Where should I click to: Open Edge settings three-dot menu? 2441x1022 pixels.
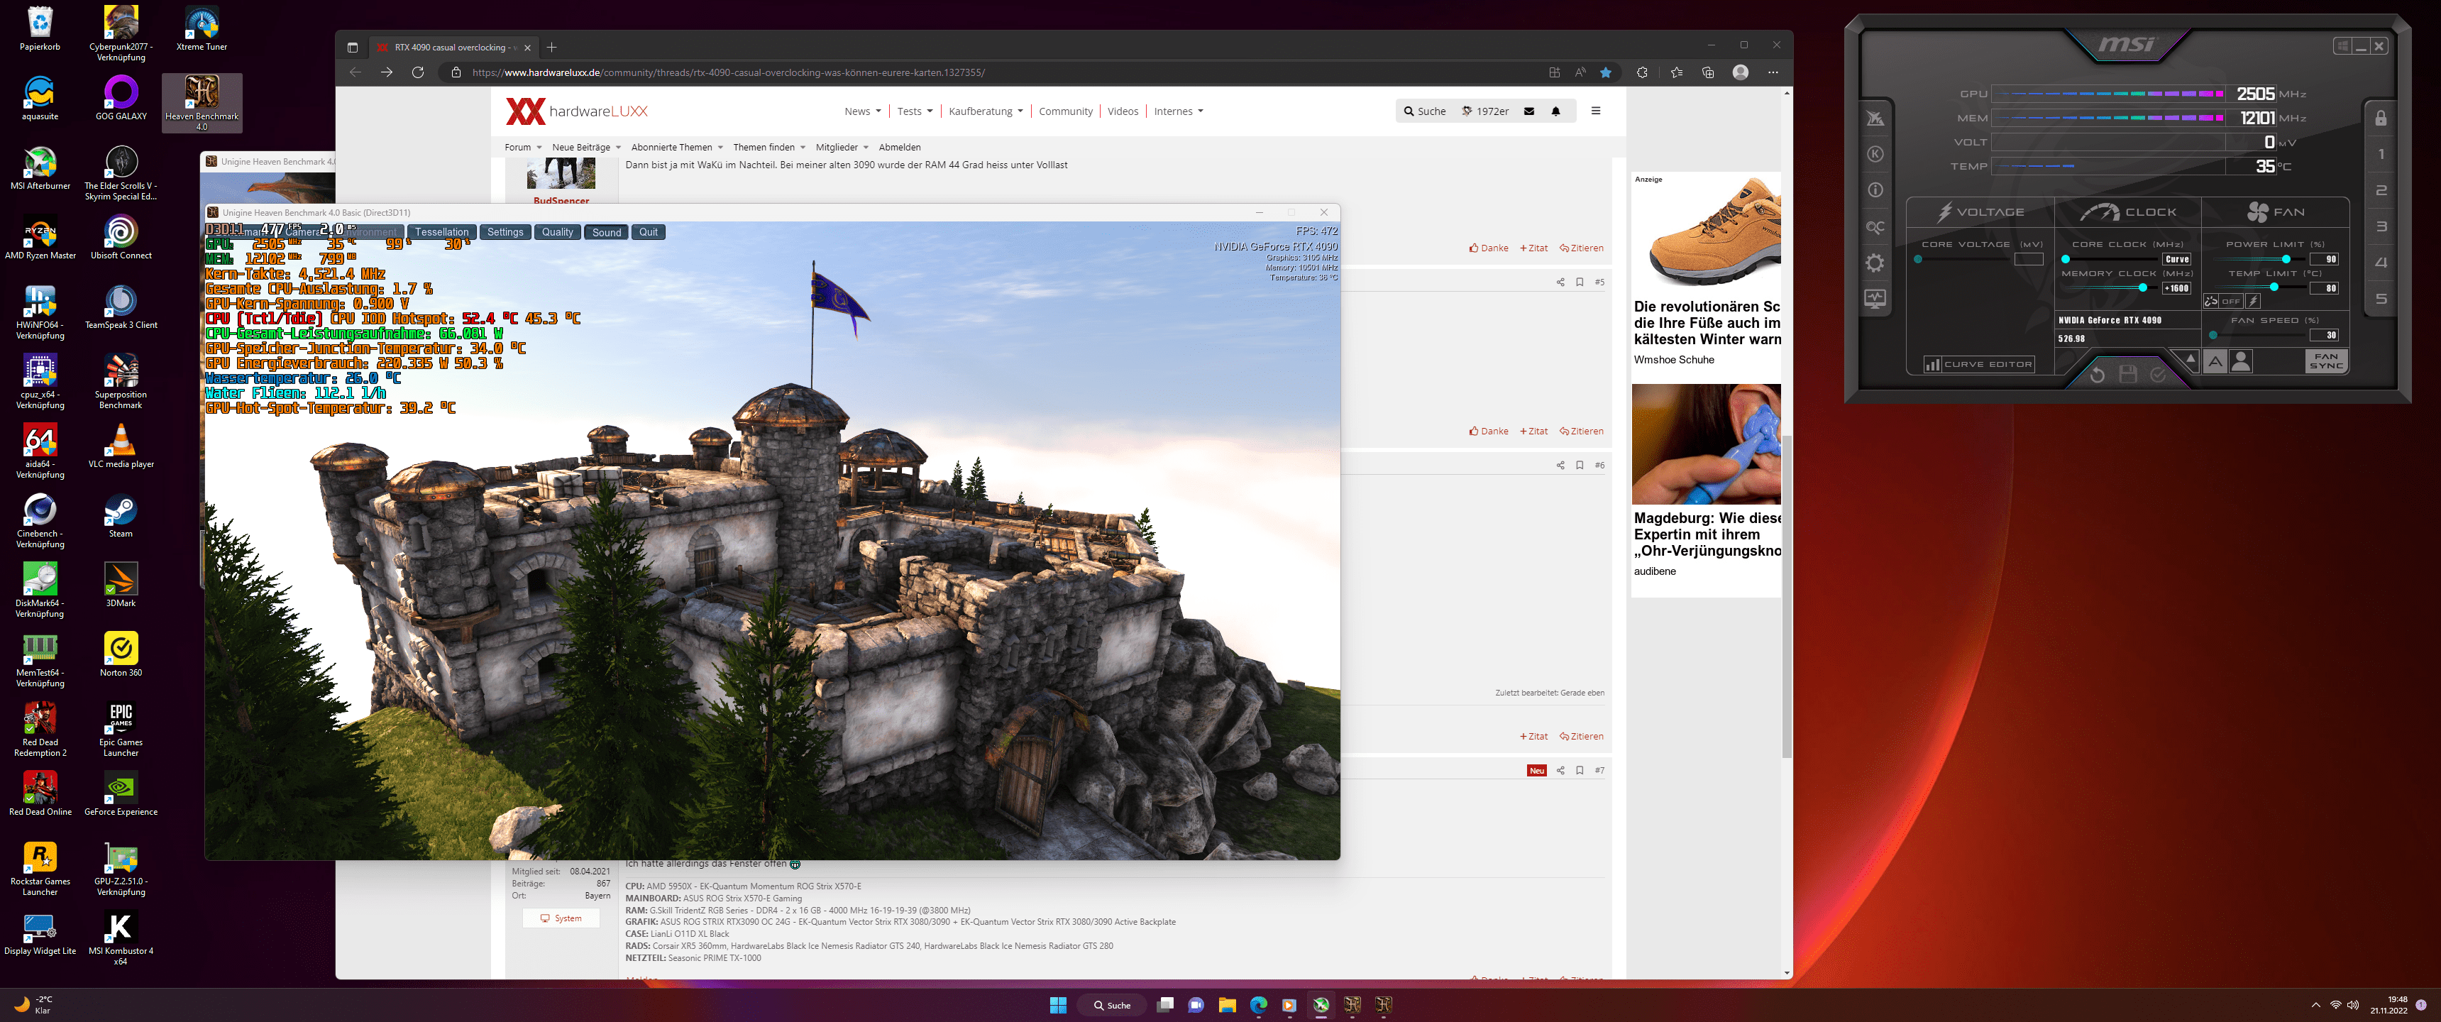click(1772, 72)
